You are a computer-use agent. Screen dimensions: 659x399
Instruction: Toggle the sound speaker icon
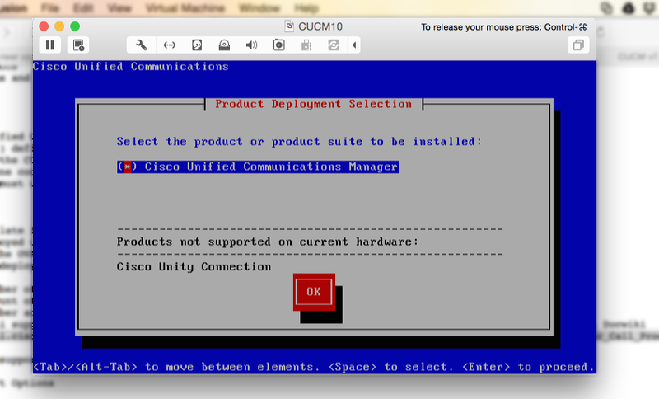pos(251,45)
